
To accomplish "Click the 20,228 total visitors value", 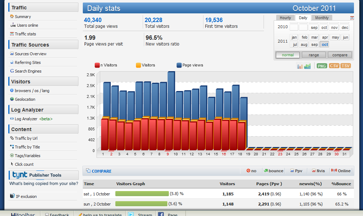I will point(154,20).
